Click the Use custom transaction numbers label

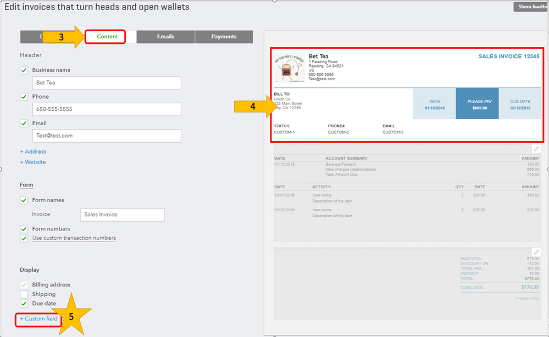(x=74, y=238)
